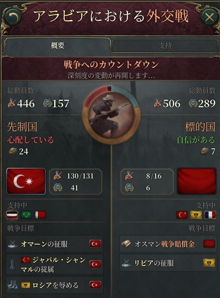Open the ジャバル・シャンマルの従属 war goal
Image resolution: width=220 pixels, height=298 pixels.
coord(55,264)
